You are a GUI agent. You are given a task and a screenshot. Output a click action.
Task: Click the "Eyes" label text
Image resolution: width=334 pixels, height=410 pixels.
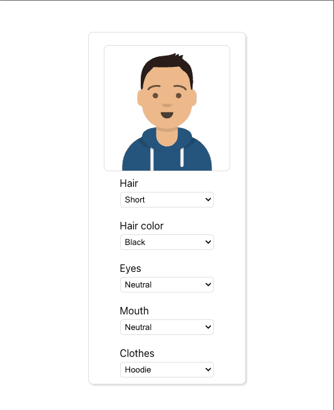pyautogui.click(x=130, y=269)
